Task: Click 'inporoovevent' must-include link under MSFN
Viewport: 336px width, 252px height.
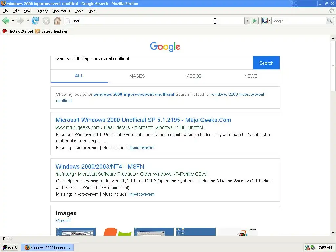Action: tap(142, 194)
